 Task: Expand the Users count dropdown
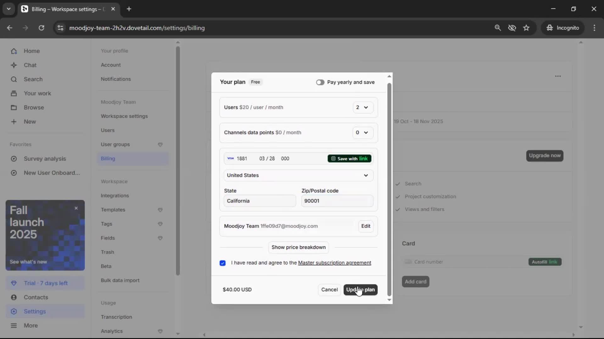(x=362, y=107)
